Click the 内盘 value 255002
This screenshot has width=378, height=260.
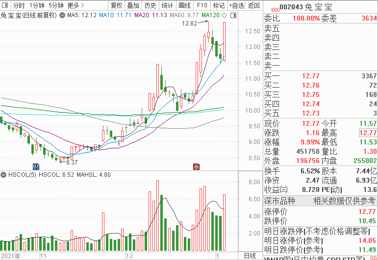365,161
